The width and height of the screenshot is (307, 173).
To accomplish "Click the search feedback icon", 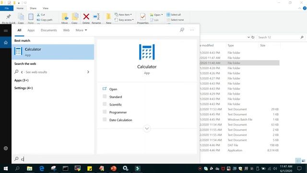I will (182, 30).
